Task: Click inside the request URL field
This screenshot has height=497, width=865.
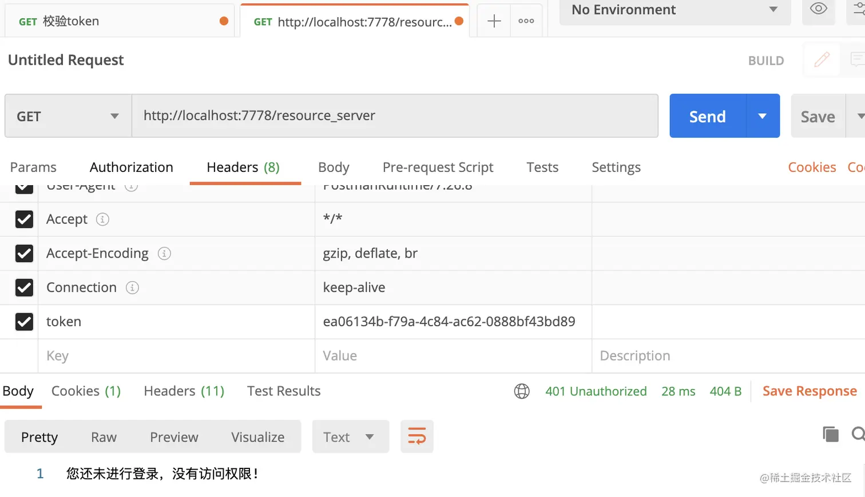Action: 395,115
